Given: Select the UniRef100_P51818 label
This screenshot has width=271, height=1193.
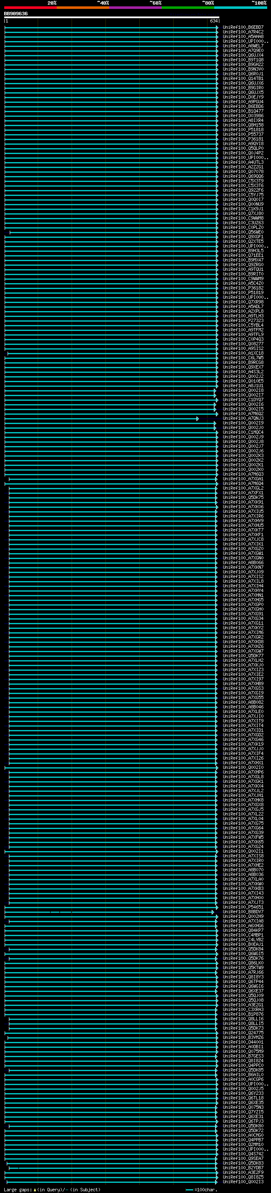Looking at the screenshot, I should point(243,129).
